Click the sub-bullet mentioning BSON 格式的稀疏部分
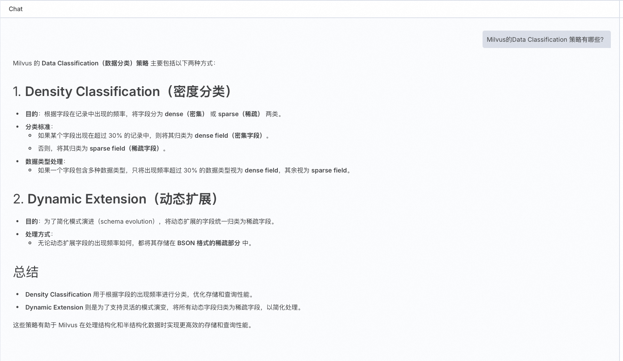Image resolution: width=623 pixels, height=361 pixels. (x=145, y=243)
